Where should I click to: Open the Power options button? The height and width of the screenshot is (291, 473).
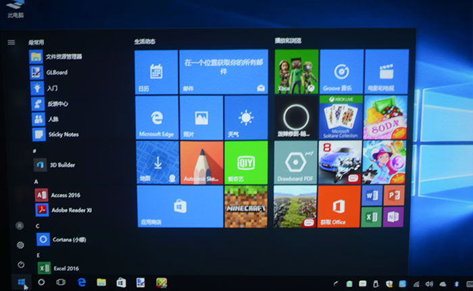pyautogui.click(x=20, y=265)
